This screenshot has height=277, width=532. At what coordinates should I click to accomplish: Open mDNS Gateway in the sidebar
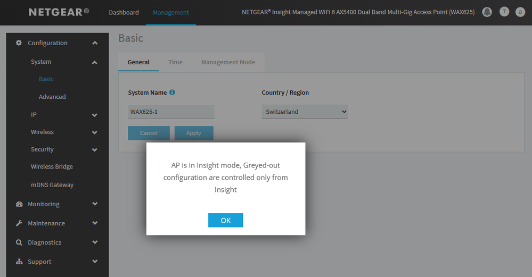pyautogui.click(x=52, y=185)
